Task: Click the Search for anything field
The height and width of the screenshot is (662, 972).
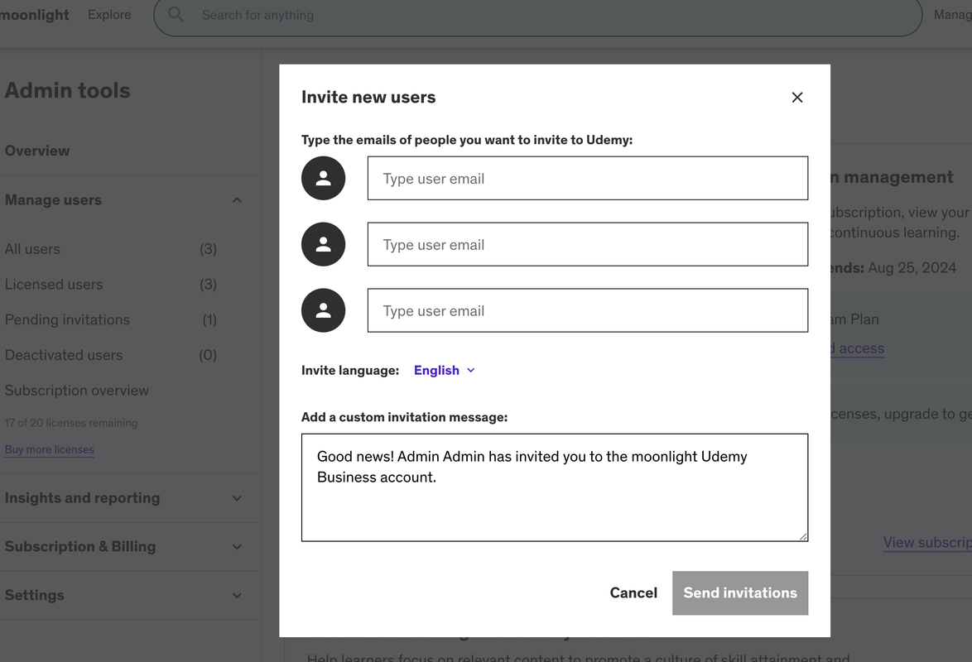Action: tap(538, 15)
